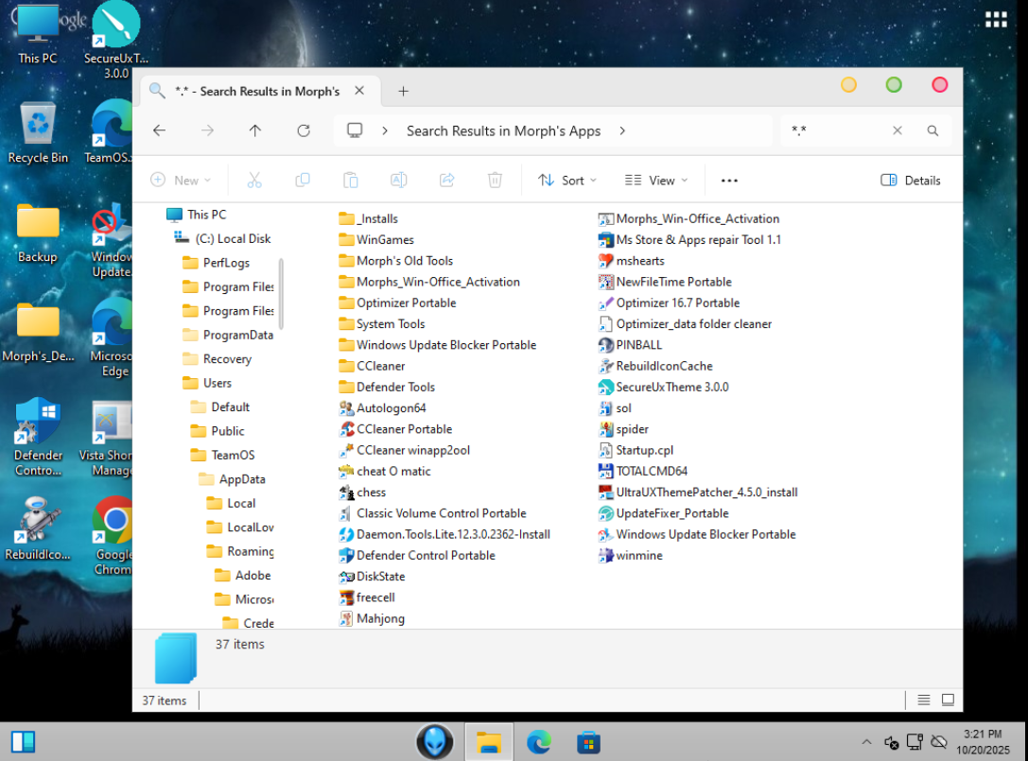1028x761 pixels.
Task: Launch TOTALCMD64 from results
Action: click(651, 471)
